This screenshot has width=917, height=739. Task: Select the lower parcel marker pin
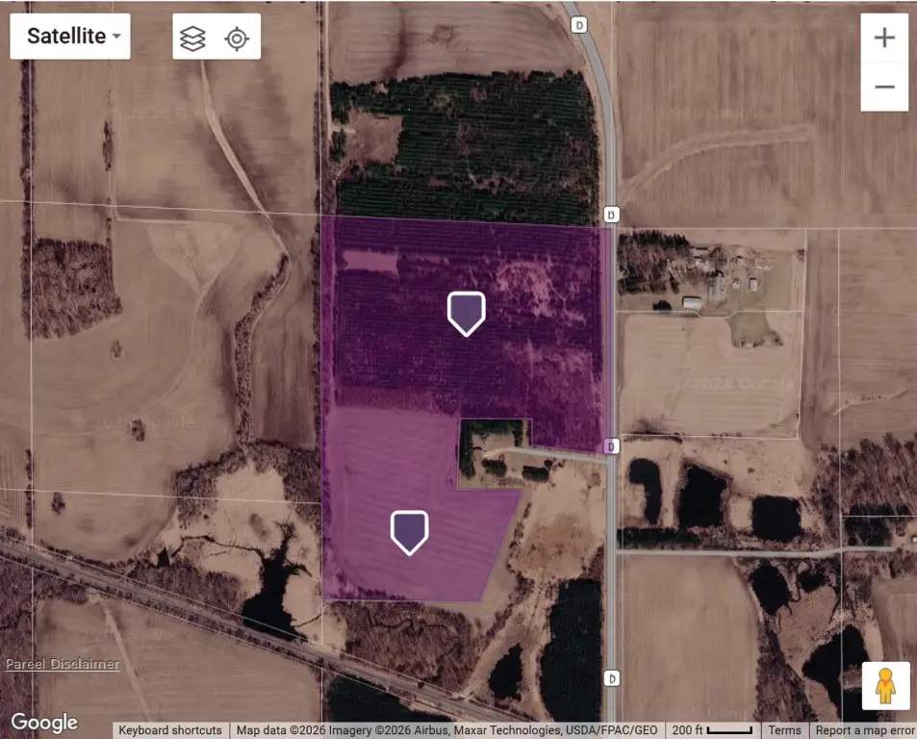tap(409, 532)
